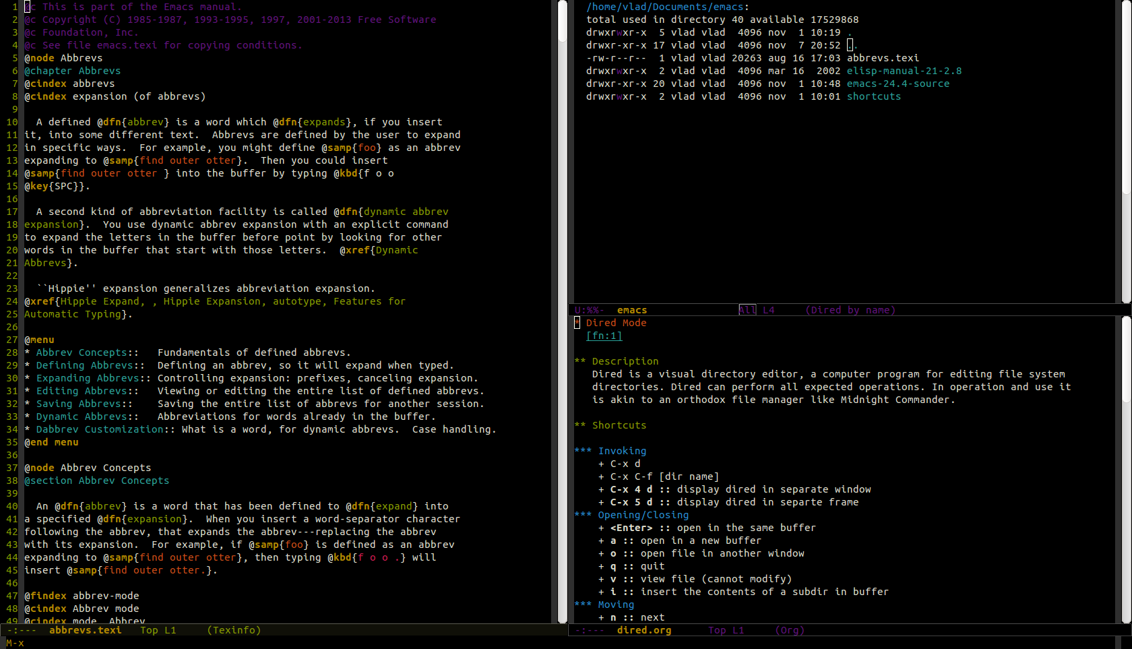
Task: Fold the Moving subheading
Action: tap(604, 605)
